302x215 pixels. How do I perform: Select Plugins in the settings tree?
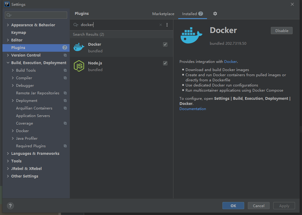point(36,47)
